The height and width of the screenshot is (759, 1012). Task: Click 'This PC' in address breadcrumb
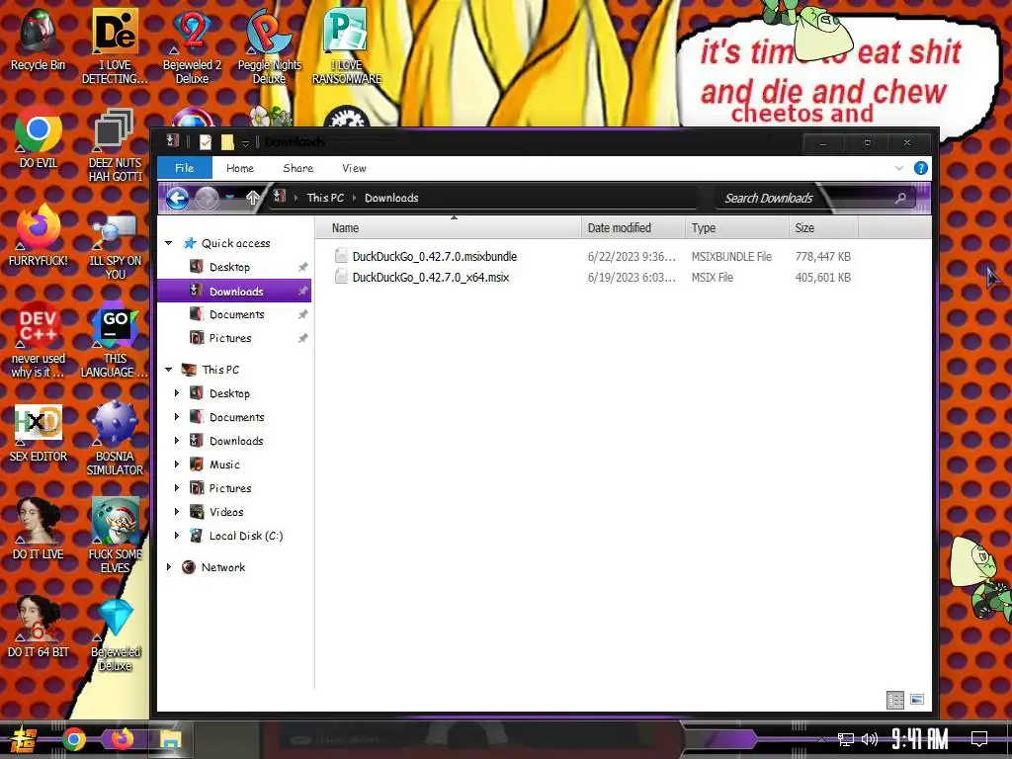(x=325, y=198)
